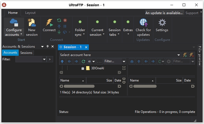Image resolution: width=204 pixels, height=124 pixels.
Task: Go to the remote pane home directory
Action: tap(132, 61)
